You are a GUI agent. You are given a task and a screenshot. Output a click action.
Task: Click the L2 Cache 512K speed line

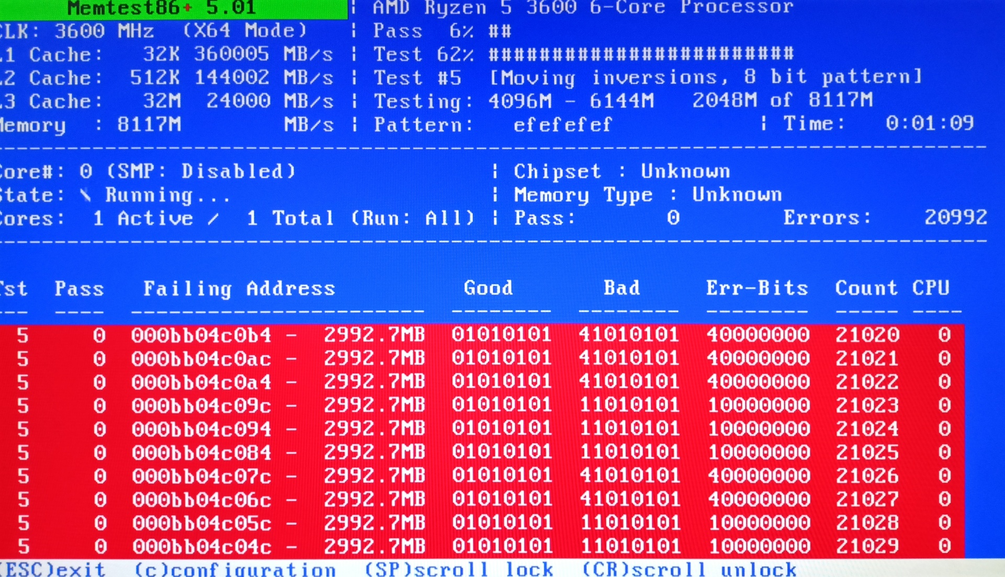coord(166,77)
